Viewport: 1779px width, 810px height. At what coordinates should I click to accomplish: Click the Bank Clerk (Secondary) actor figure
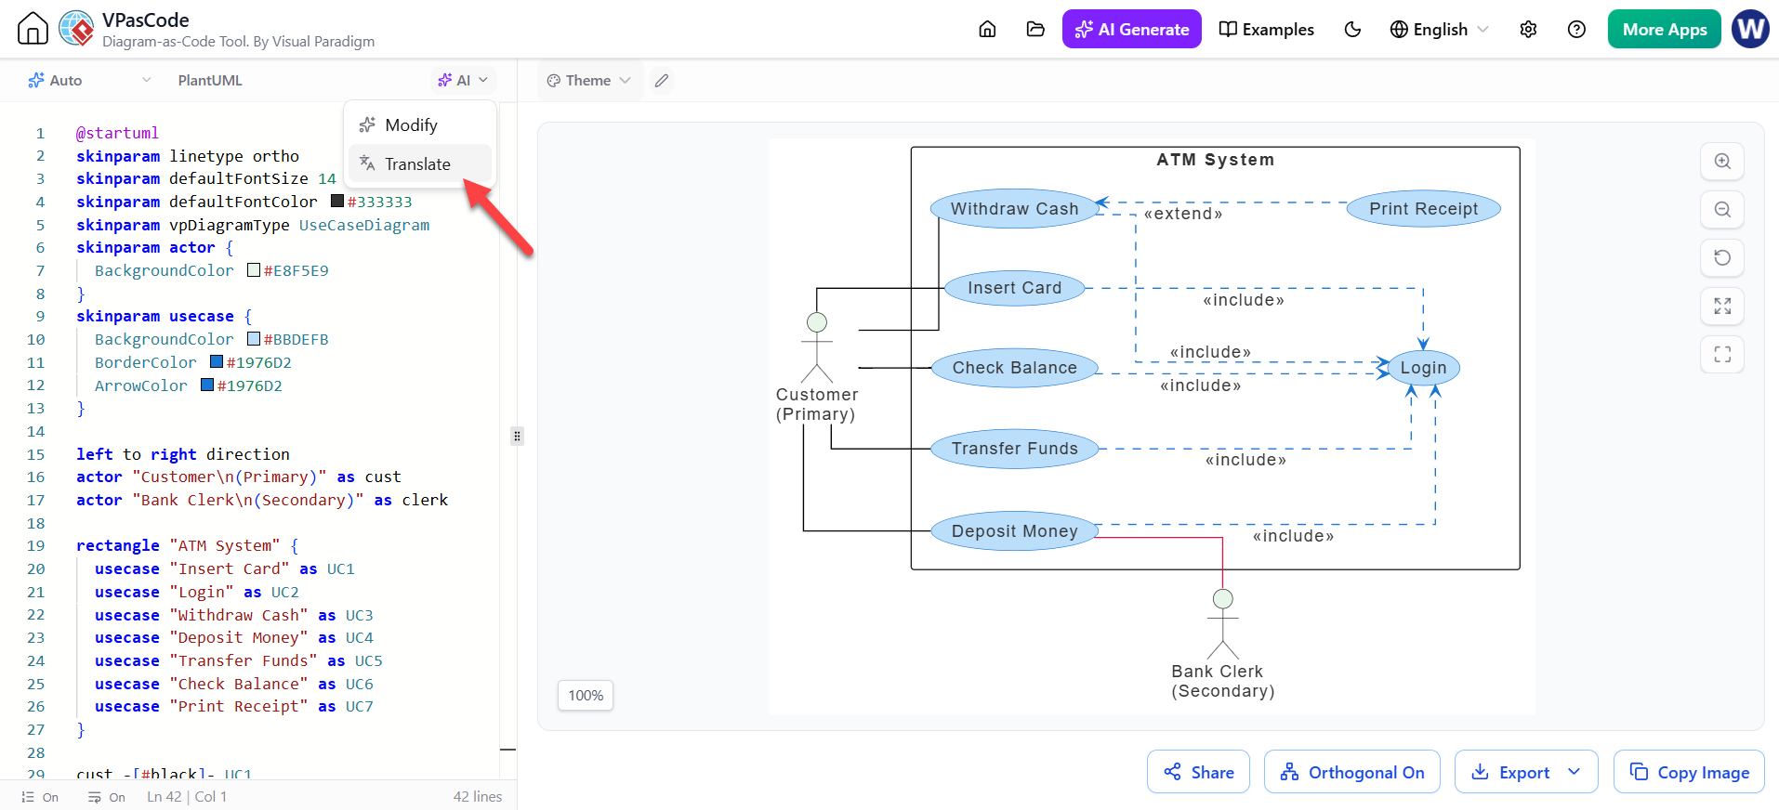tap(1223, 624)
